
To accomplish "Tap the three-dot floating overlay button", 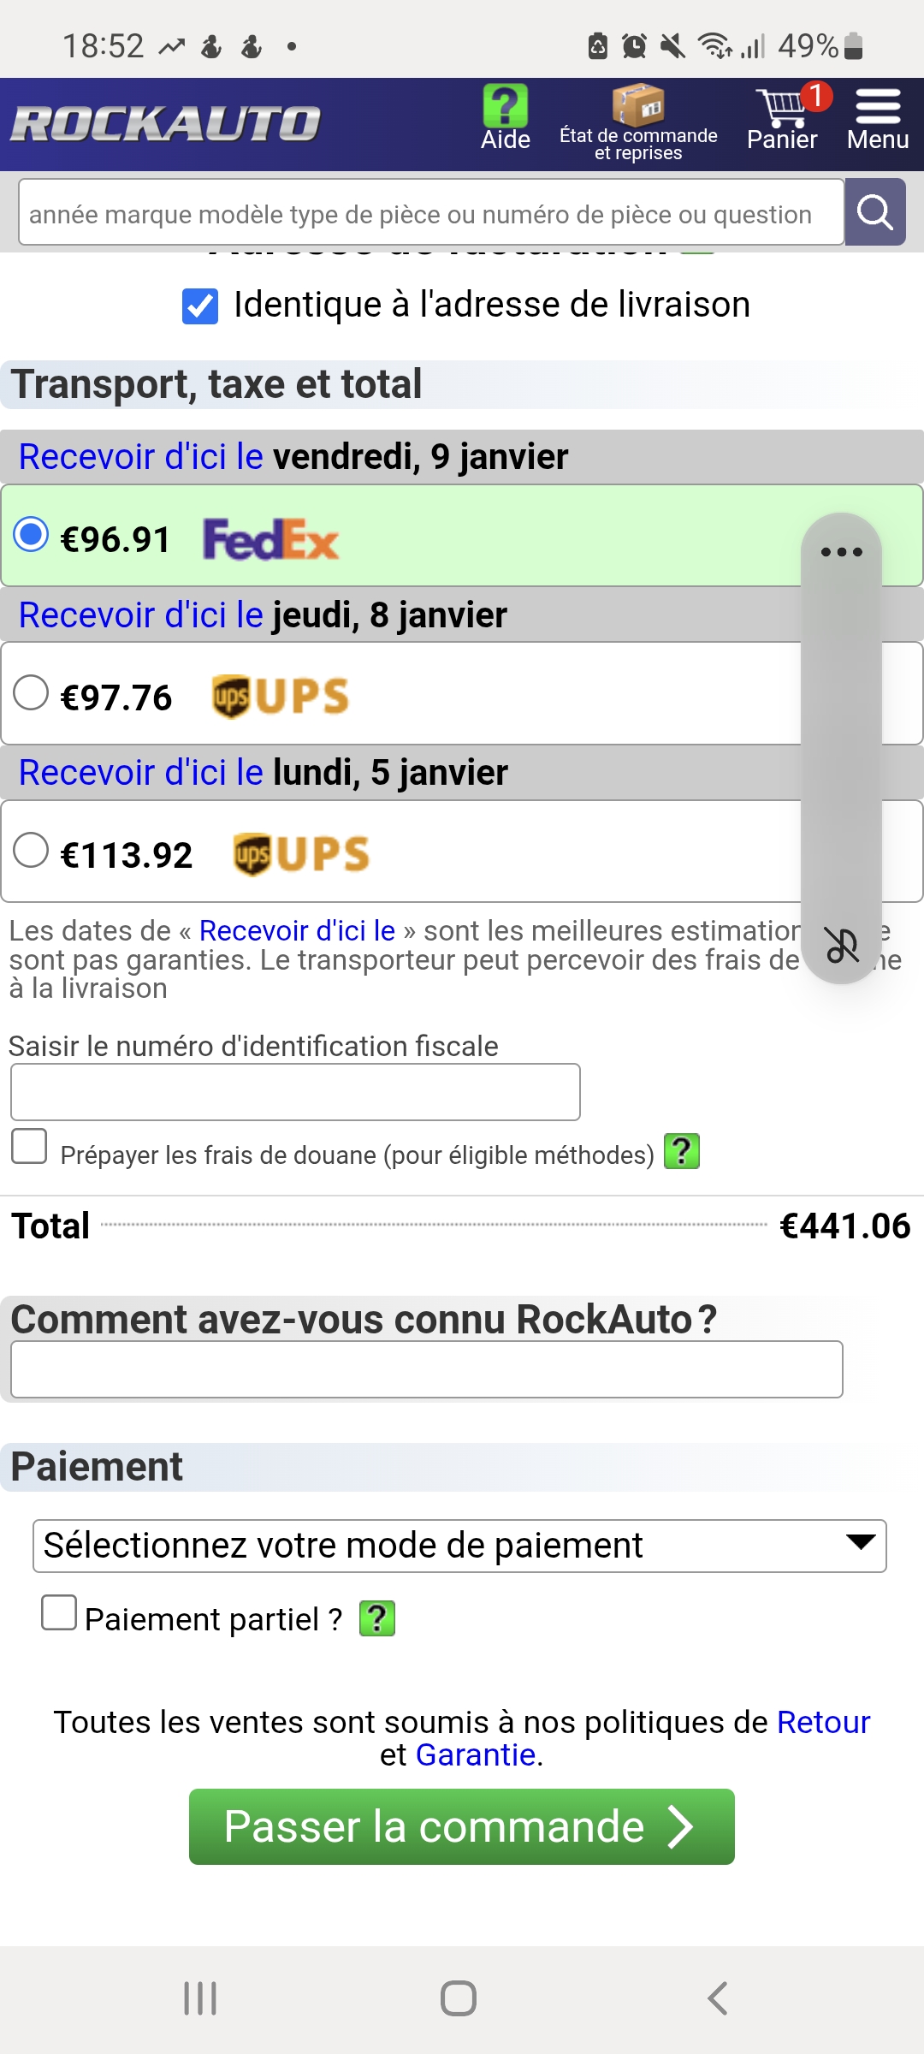I will coord(841,552).
